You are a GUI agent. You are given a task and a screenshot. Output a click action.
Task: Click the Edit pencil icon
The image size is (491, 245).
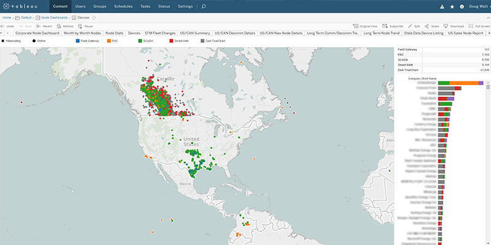[410, 26]
